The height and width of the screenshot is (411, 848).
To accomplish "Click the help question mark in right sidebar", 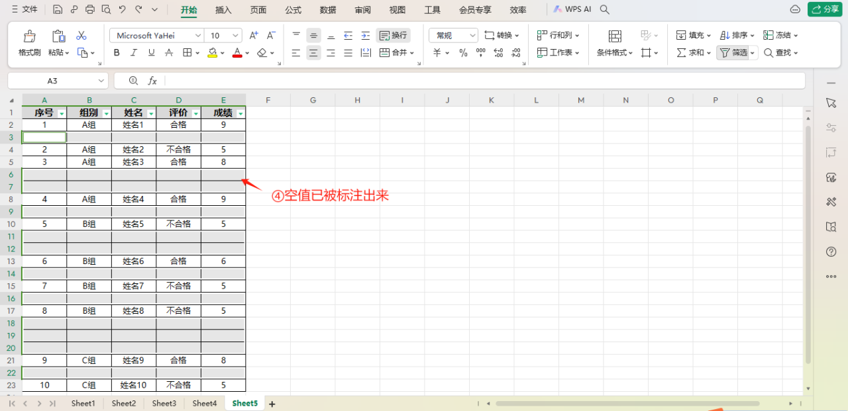I will coord(831,251).
